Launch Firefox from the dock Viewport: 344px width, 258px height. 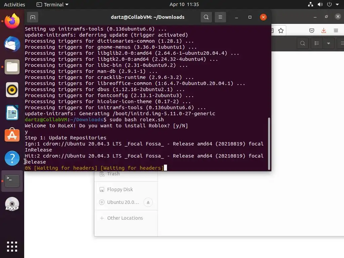12,21
